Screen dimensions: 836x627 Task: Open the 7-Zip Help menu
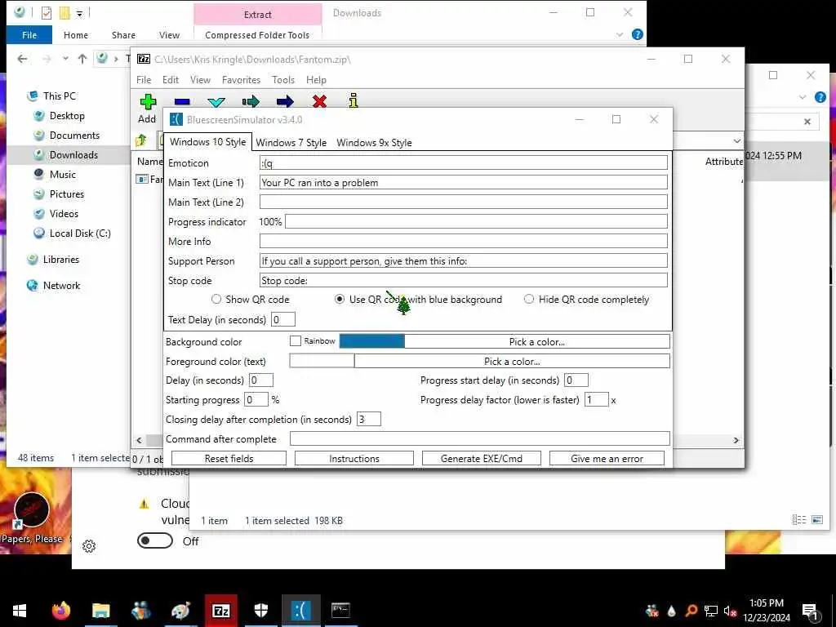[316, 79]
